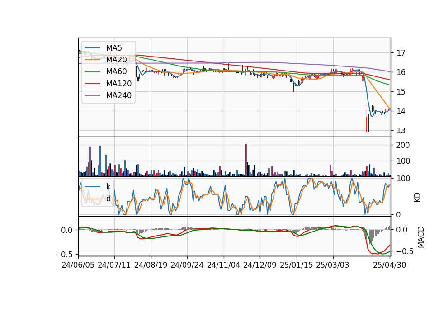The image size is (434, 312).
Task: Click the MA120 legend label
Action: (119, 84)
